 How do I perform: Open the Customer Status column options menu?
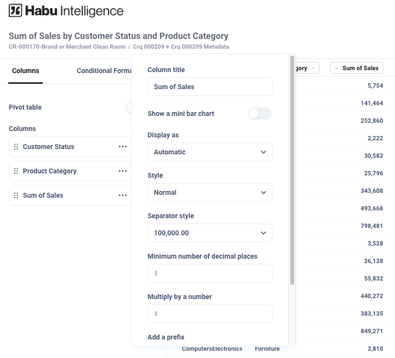tap(123, 147)
